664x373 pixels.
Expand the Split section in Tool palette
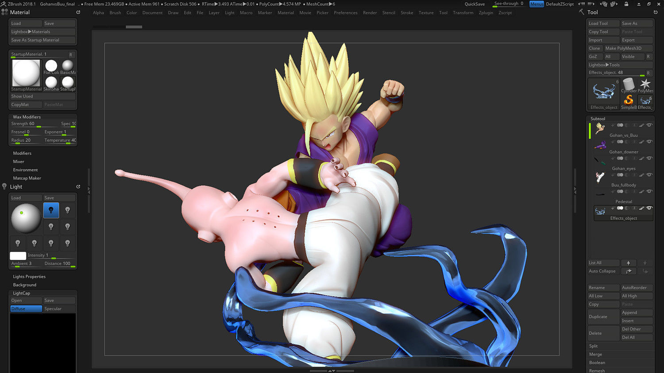click(x=593, y=346)
